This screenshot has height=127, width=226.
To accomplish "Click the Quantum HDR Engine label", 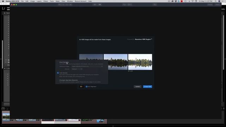I will click(143, 39).
